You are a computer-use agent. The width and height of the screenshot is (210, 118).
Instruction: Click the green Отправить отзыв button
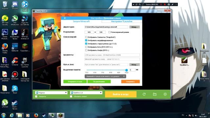tap(75, 82)
